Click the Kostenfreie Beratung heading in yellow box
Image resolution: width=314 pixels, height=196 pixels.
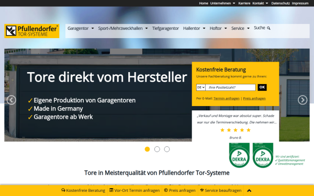(221, 70)
